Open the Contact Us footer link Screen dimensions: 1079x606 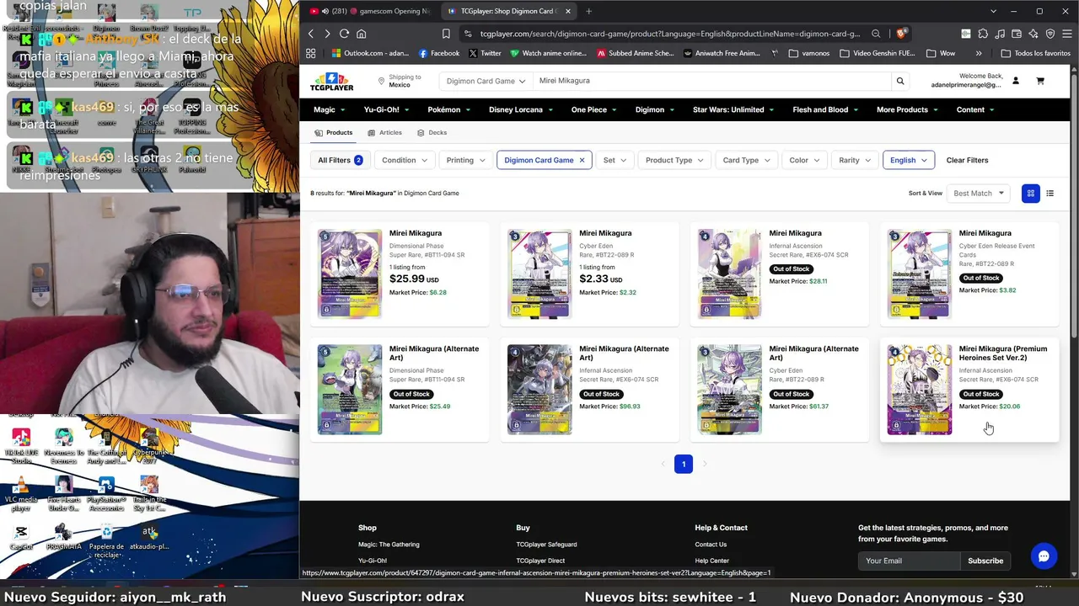pos(711,545)
